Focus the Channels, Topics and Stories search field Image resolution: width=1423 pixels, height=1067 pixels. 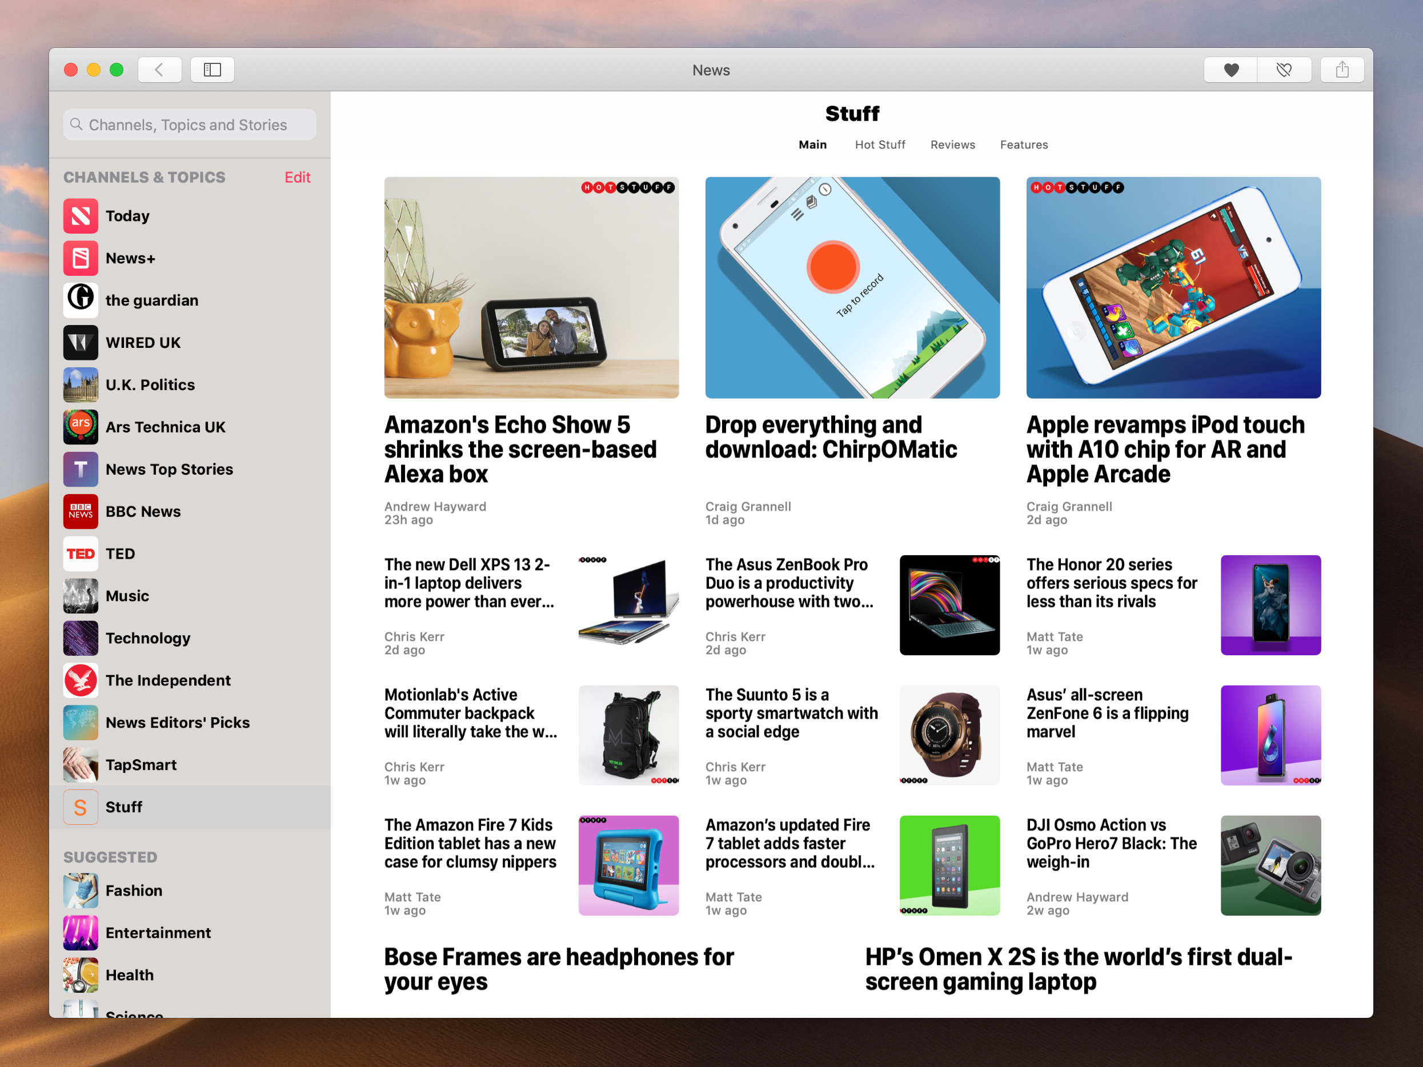[x=190, y=125]
